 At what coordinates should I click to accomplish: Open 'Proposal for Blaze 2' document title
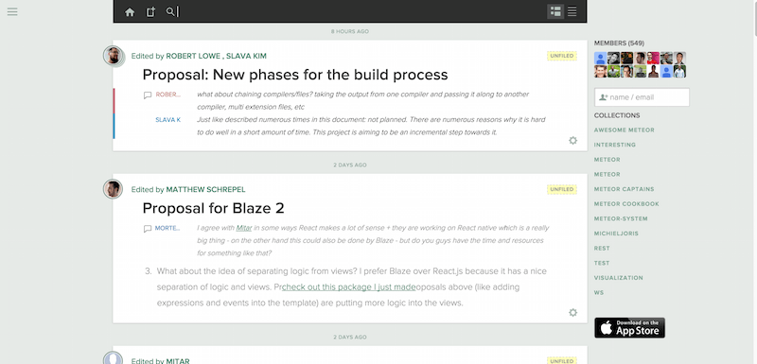(x=214, y=208)
